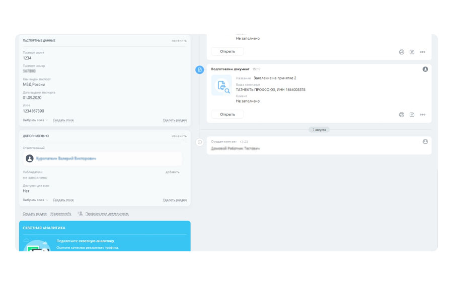This screenshot has height=283, width=453.
Task: Add observers via 'добавить'
Action: pyautogui.click(x=173, y=172)
